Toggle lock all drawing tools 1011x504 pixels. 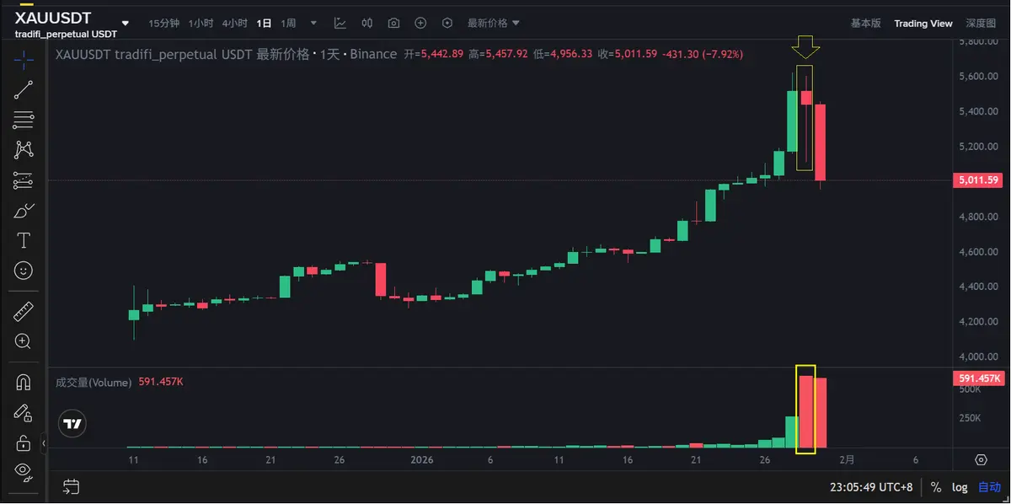pos(24,442)
